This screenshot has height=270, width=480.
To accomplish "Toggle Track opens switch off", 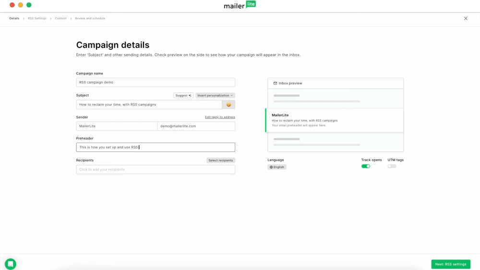I will coord(365,166).
